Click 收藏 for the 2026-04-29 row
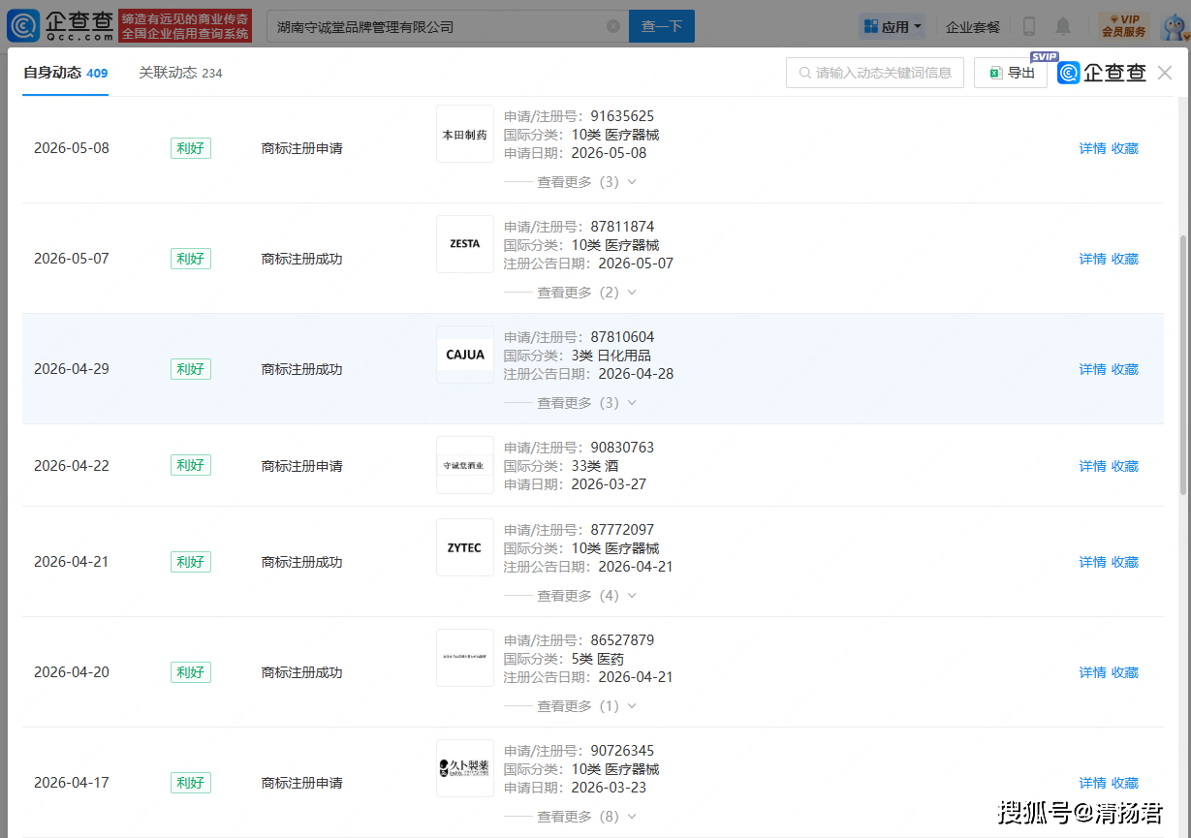The width and height of the screenshot is (1191, 838). pyautogui.click(x=1125, y=369)
